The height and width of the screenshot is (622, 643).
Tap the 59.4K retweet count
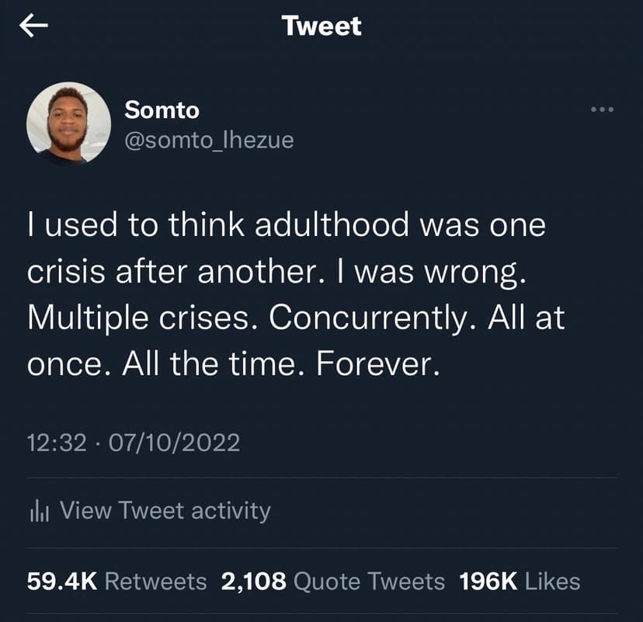click(62, 581)
